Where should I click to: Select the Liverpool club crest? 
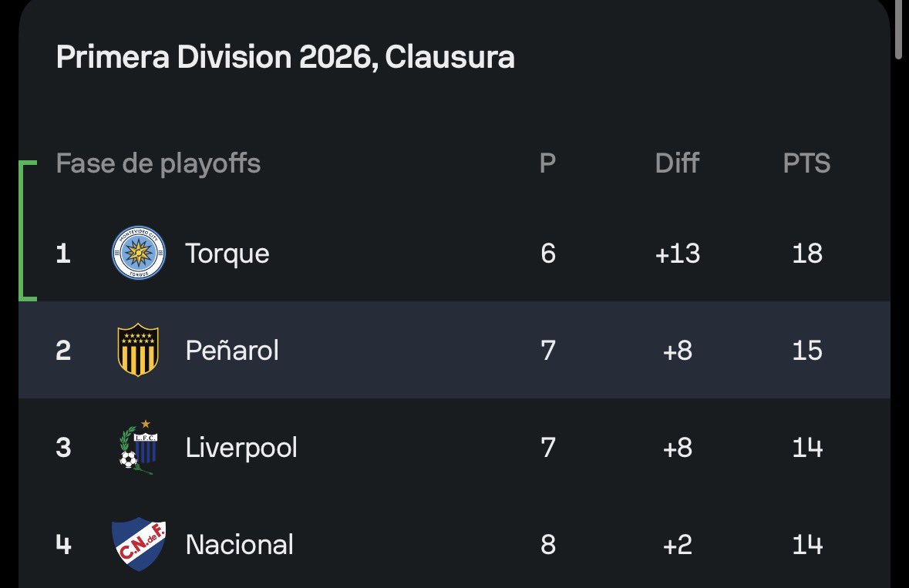pyautogui.click(x=139, y=447)
